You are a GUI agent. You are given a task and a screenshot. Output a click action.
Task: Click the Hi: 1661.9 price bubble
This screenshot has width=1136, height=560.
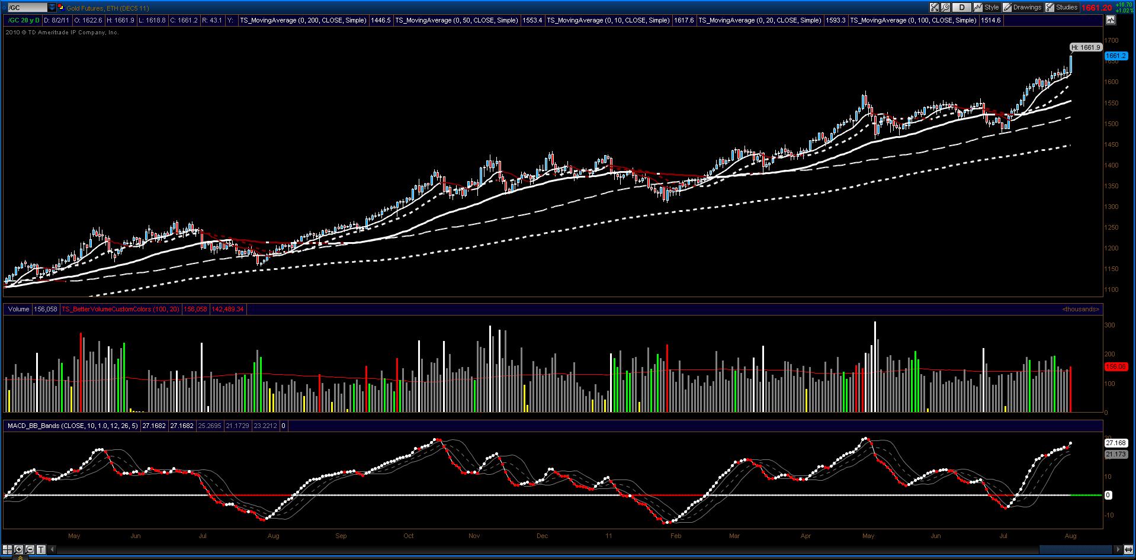tap(1086, 47)
